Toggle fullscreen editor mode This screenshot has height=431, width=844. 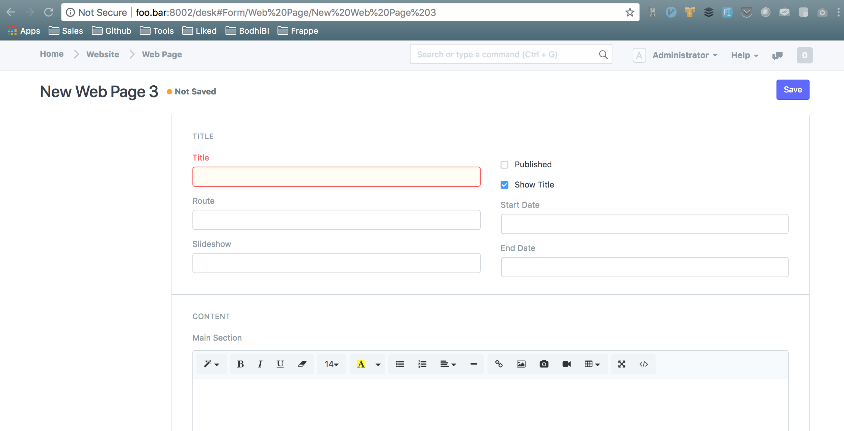(x=622, y=364)
